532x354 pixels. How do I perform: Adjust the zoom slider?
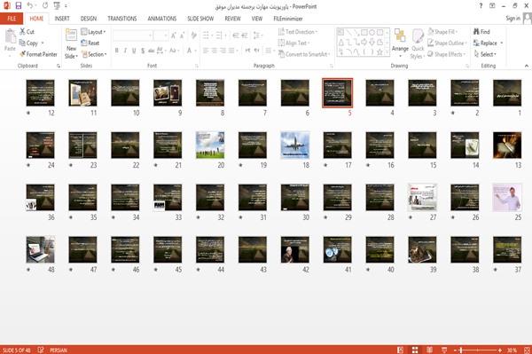click(461, 350)
